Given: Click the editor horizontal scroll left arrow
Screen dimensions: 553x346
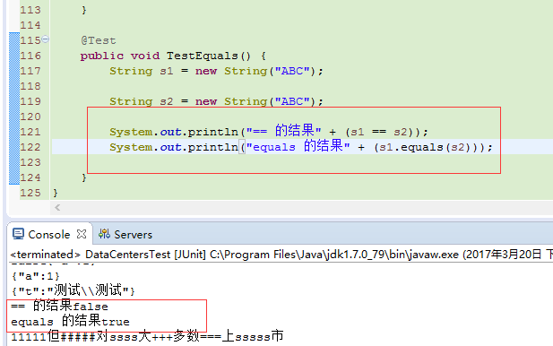Looking at the screenshot, I should (x=57, y=208).
